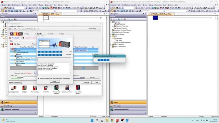219x123 pixels.
Task: Open the Remote Operation function
Action: pos(14,89)
